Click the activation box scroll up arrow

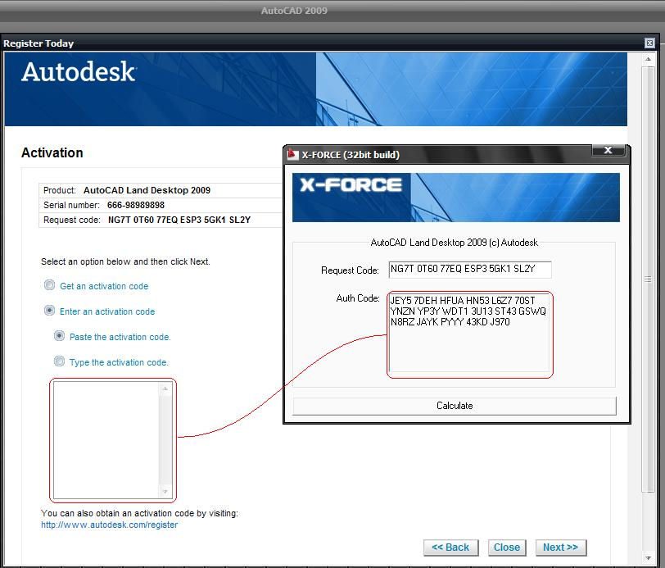point(165,389)
